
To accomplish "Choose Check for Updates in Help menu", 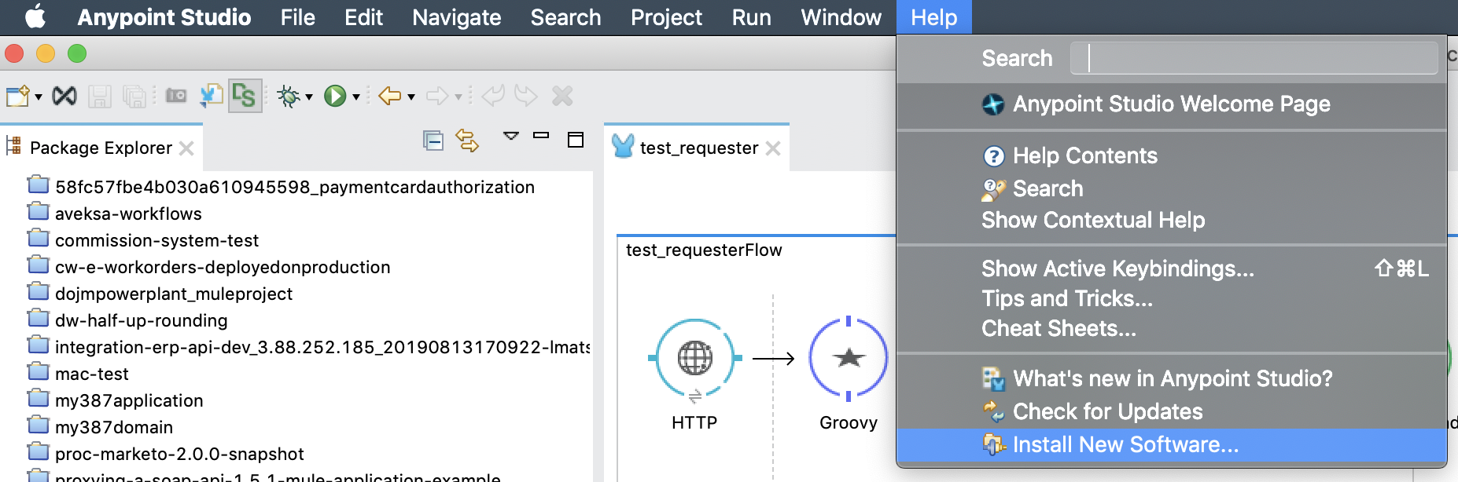I will coord(1107,412).
